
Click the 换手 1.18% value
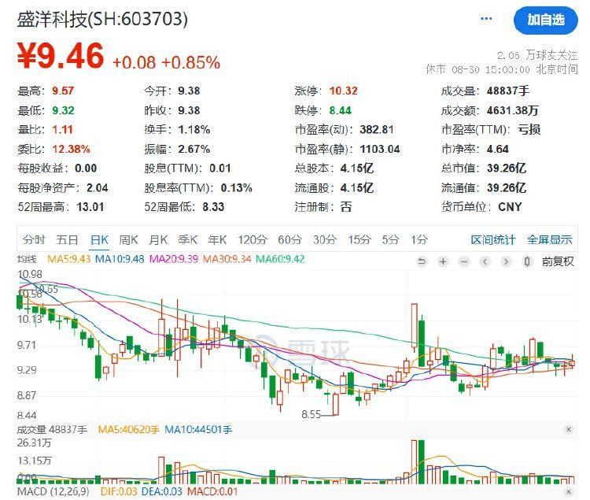tap(194, 129)
